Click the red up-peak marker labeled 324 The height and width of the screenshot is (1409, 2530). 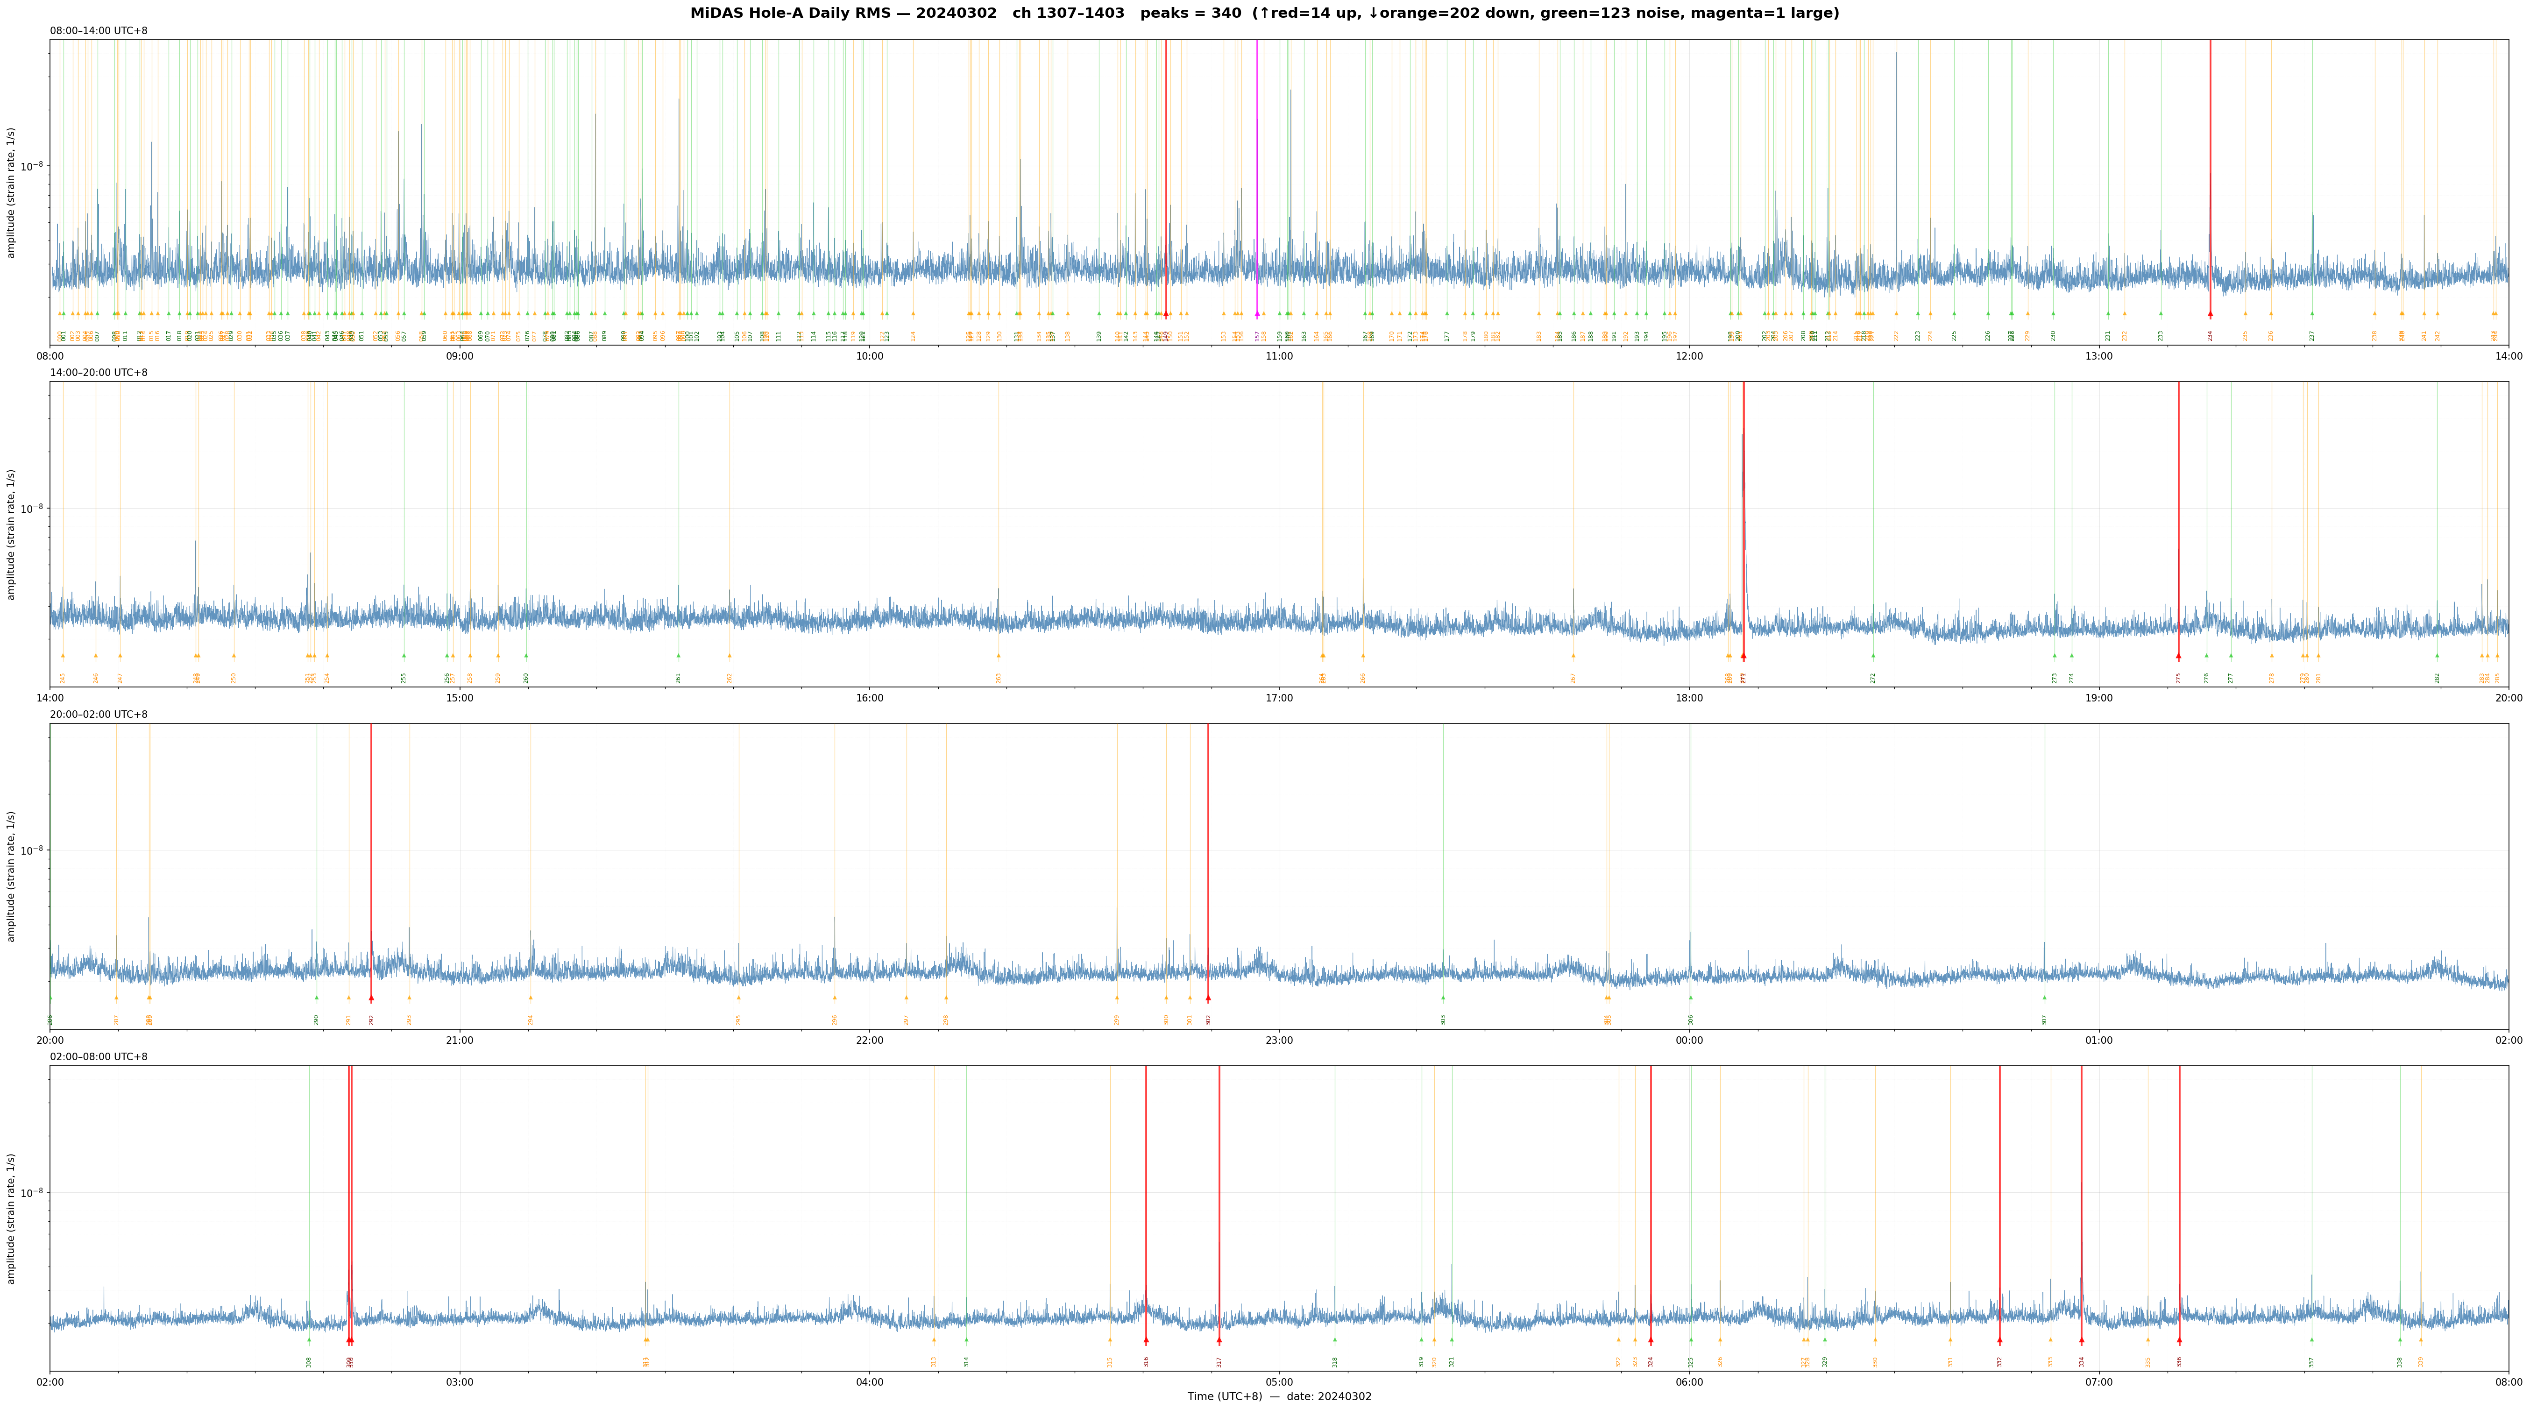[1651, 1339]
